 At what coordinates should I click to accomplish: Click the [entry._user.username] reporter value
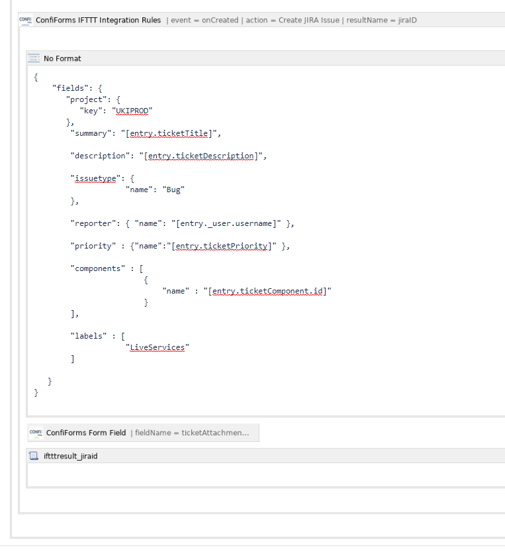[226, 223]
